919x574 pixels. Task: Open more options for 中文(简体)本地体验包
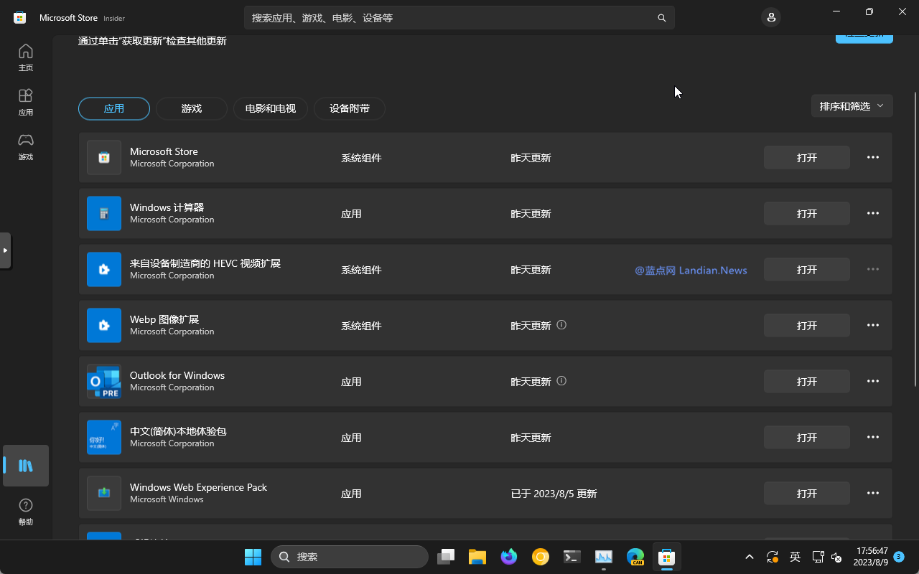[x=873, y=437]
